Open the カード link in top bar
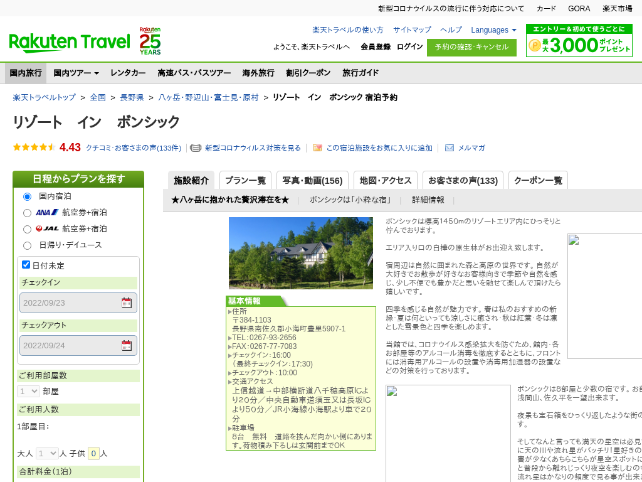 click(546, 9)
